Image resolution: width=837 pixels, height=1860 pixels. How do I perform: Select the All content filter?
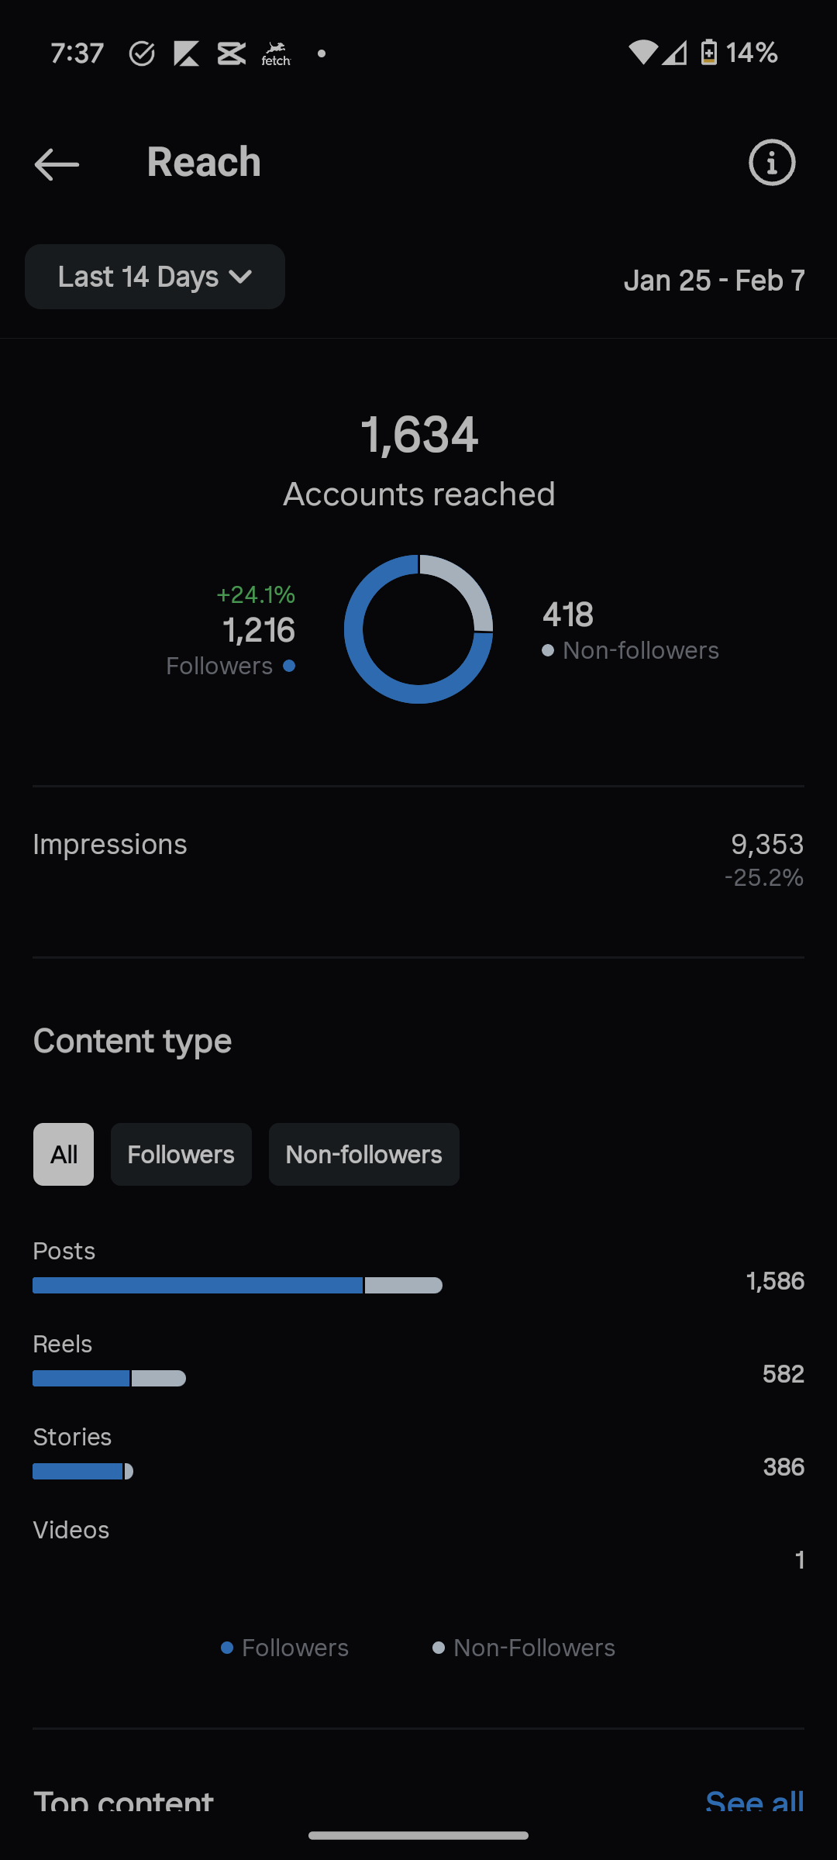coord(64,1154)
